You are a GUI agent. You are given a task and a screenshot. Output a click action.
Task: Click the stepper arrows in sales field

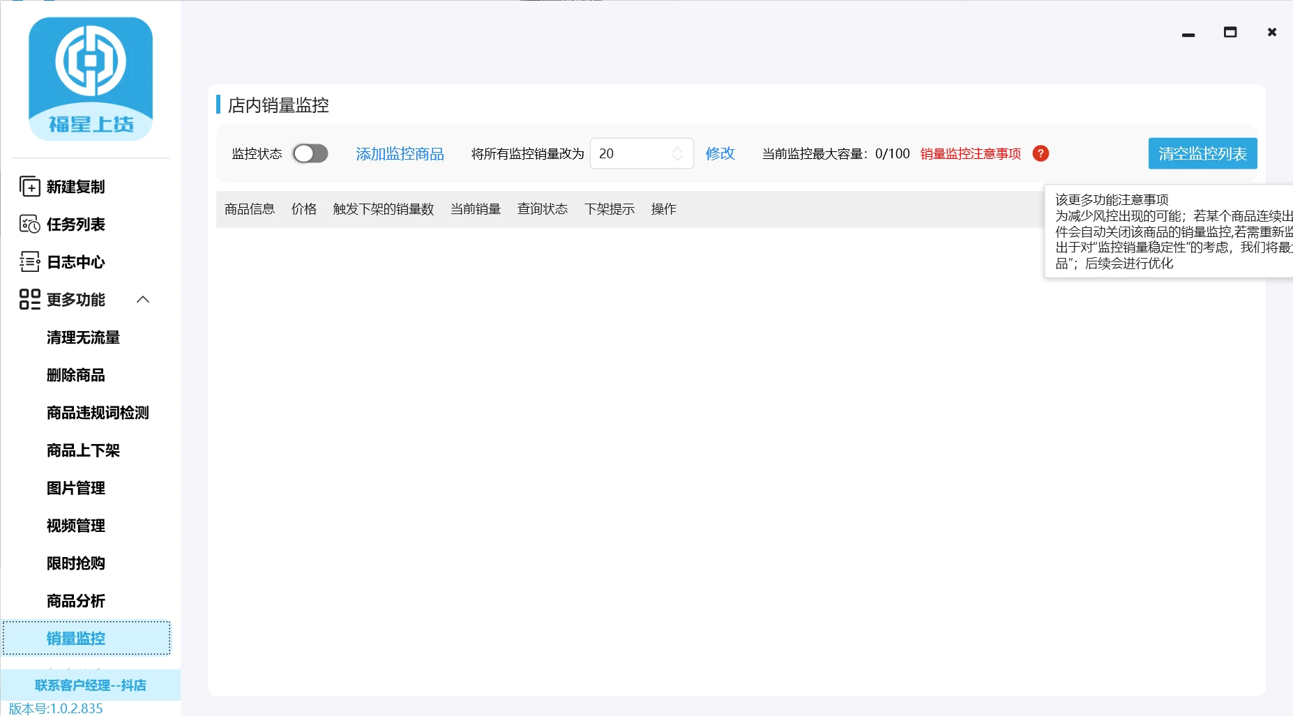(x=678, y=153)
